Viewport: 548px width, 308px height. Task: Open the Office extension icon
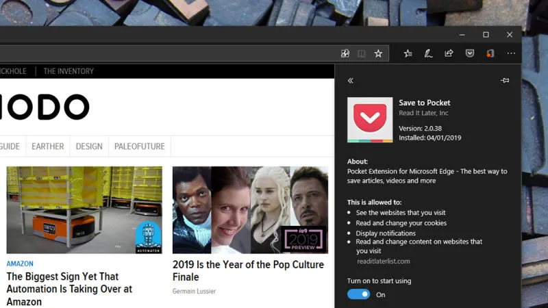(490, 53)
